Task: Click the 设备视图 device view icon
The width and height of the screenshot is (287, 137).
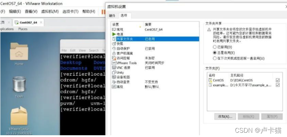Action: click(114, 77)
